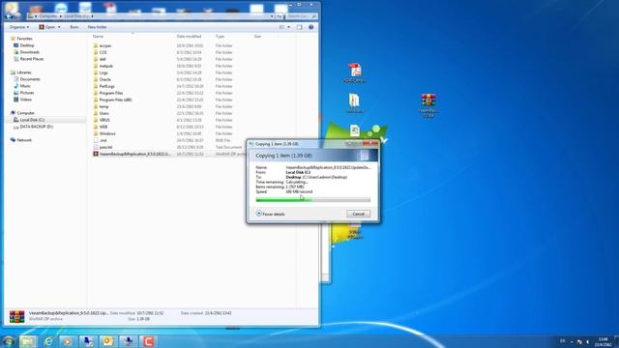Open the change view dropdown arrow
Image resolution: width=619 pixels, height=348 pixels.
point(288,27)
